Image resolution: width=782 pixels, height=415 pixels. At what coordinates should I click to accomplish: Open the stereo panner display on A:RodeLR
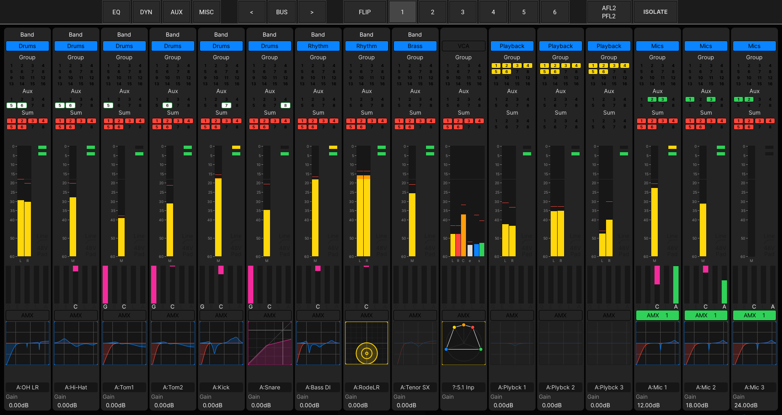(x=367, y=343)
